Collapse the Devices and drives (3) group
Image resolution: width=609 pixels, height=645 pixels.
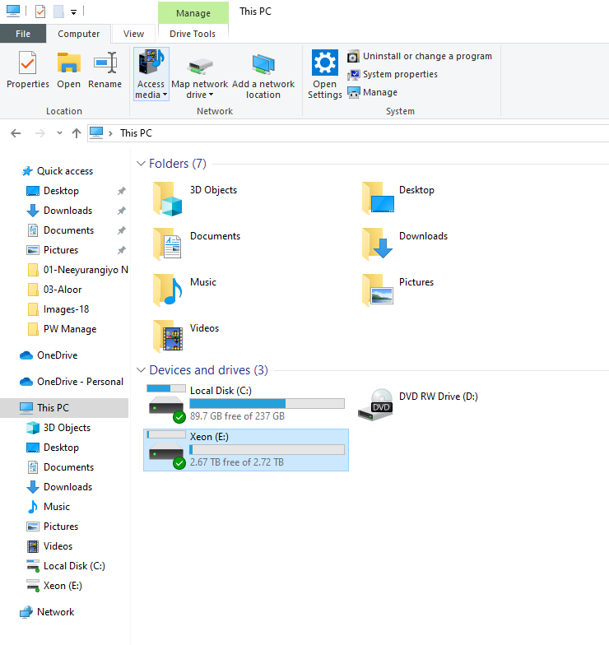pos(141,370)
